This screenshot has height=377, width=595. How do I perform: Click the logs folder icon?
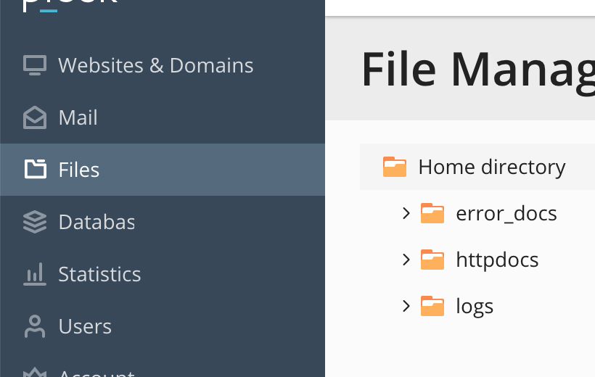click(432, 306)
